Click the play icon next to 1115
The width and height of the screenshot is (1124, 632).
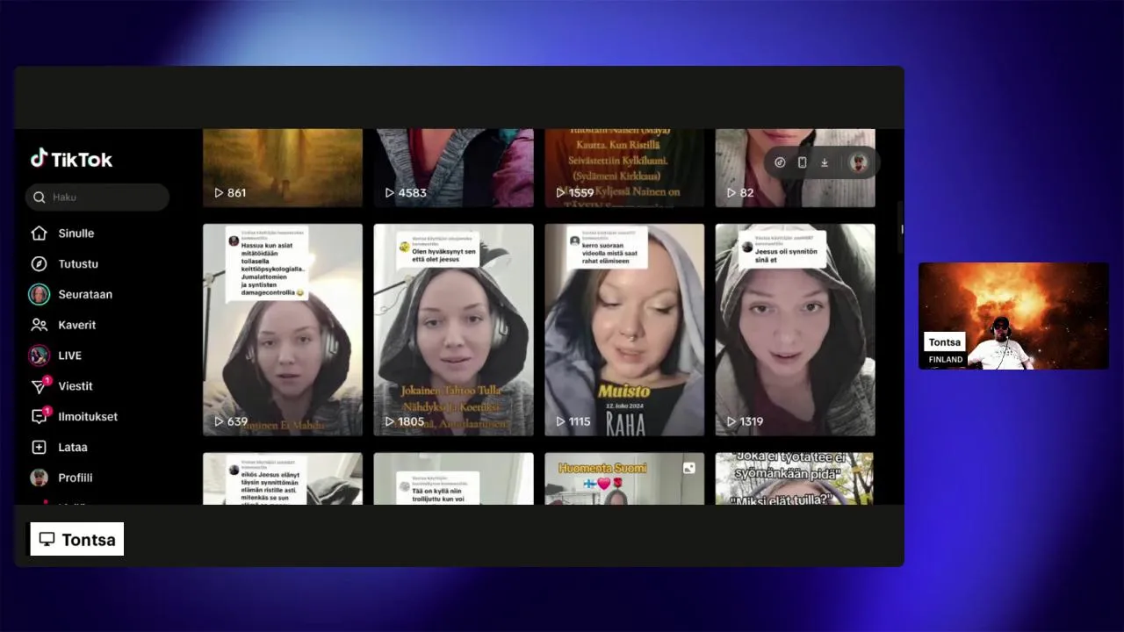pyautogui.click(x=560, y=421)
